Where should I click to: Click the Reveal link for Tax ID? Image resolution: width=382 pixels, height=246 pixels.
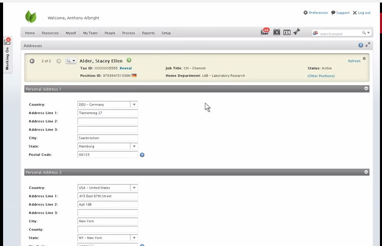126,68
